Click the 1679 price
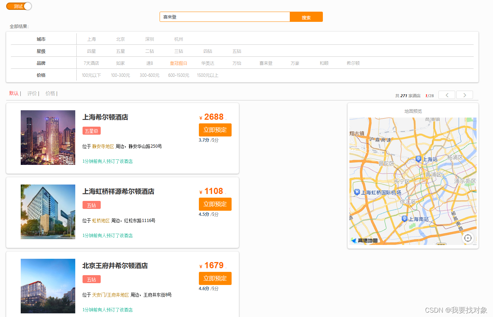The image size is (493, 317). [214, 265]
